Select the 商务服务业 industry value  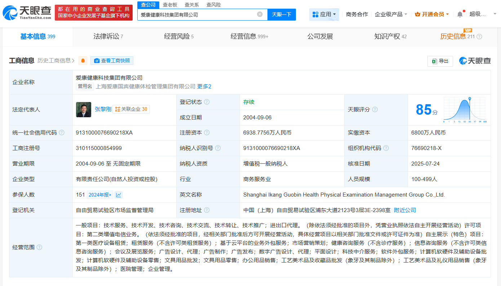(257, 179)
